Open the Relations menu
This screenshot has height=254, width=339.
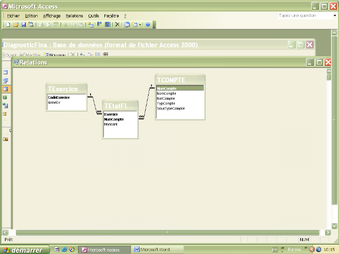tap(74, 16)
